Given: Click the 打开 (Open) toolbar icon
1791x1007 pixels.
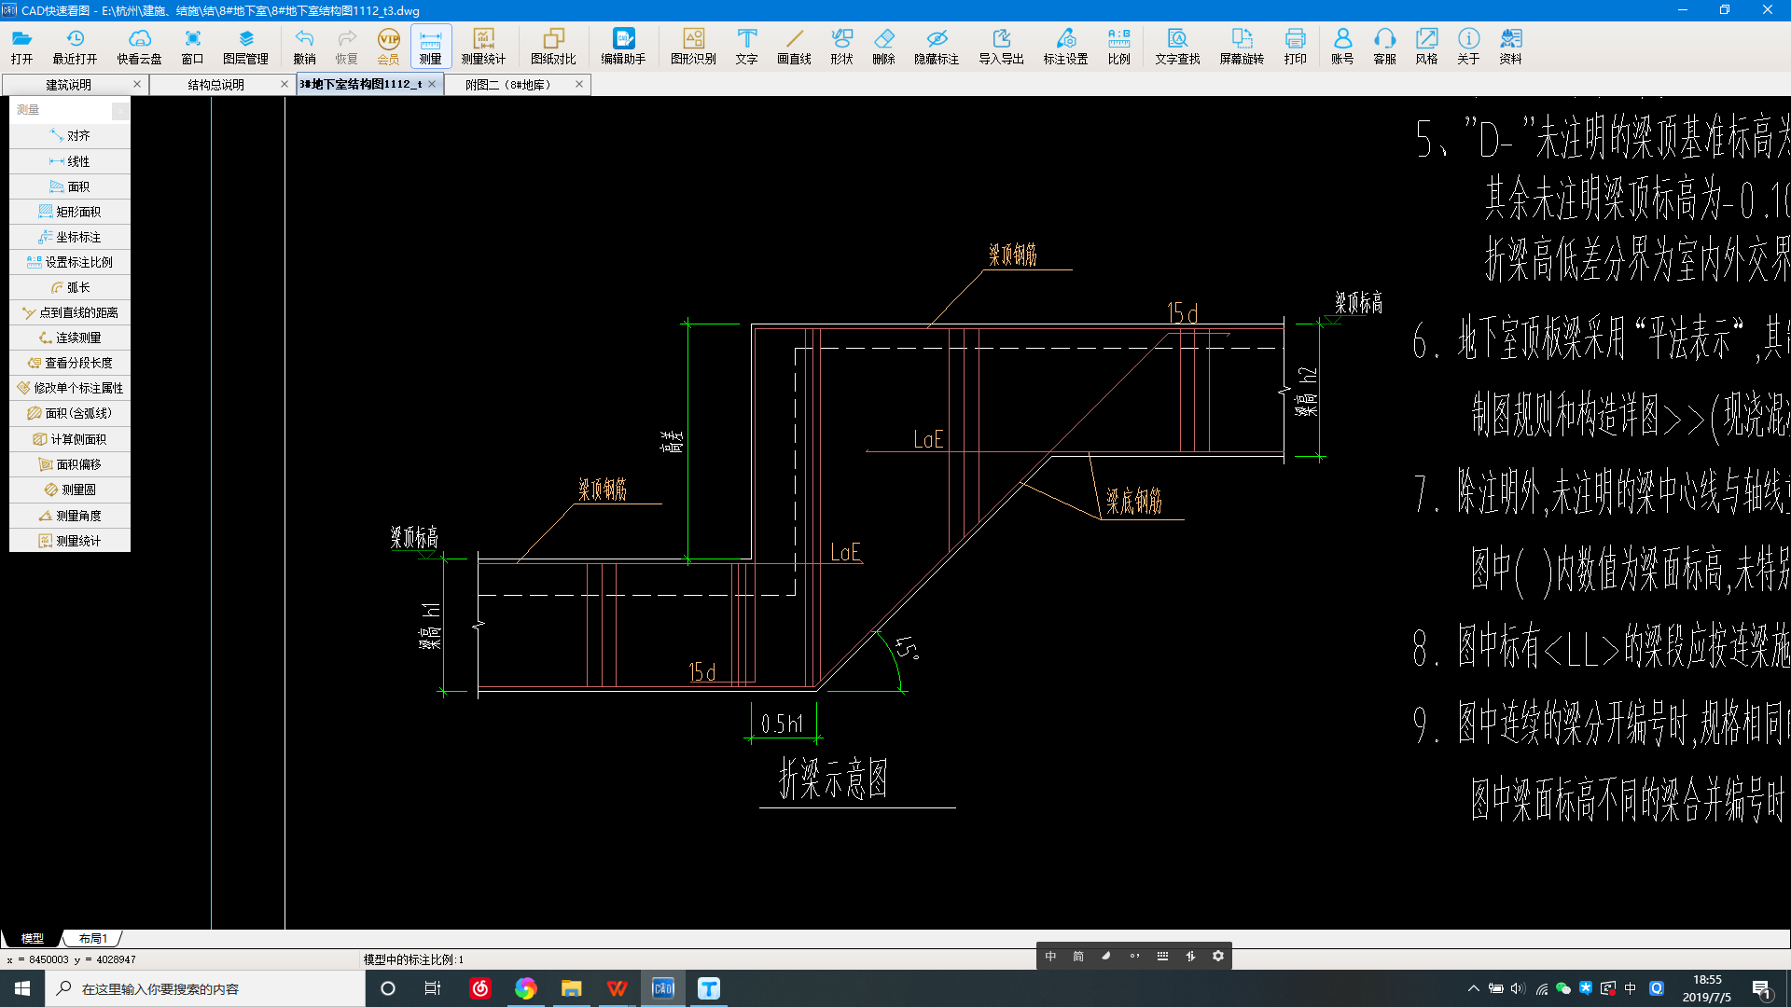Looking at the screenshot, I should point(21,47).
